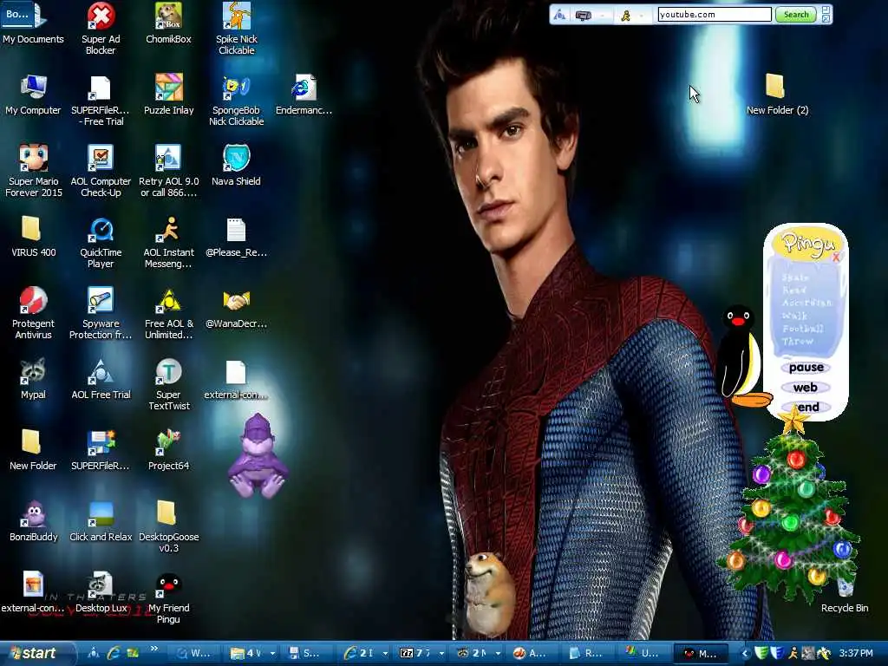The height and width of the screenshot is (666, 888).
Task: Click the green Search button
Action: pos(796,15)
